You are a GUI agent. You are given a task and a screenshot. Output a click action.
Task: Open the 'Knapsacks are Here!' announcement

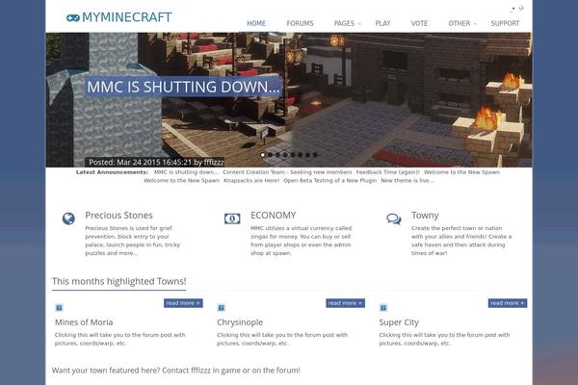click(x=251, y=181)
